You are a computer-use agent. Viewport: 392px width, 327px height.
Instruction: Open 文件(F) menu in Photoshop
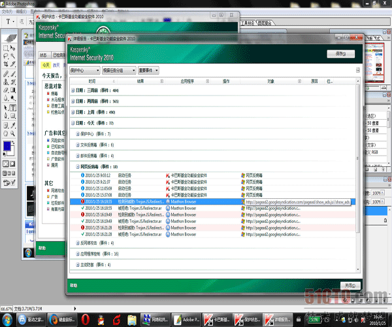coord(7,12)
